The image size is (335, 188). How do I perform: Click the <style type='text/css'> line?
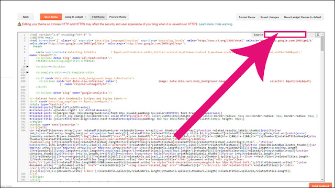tap(48, 104)
